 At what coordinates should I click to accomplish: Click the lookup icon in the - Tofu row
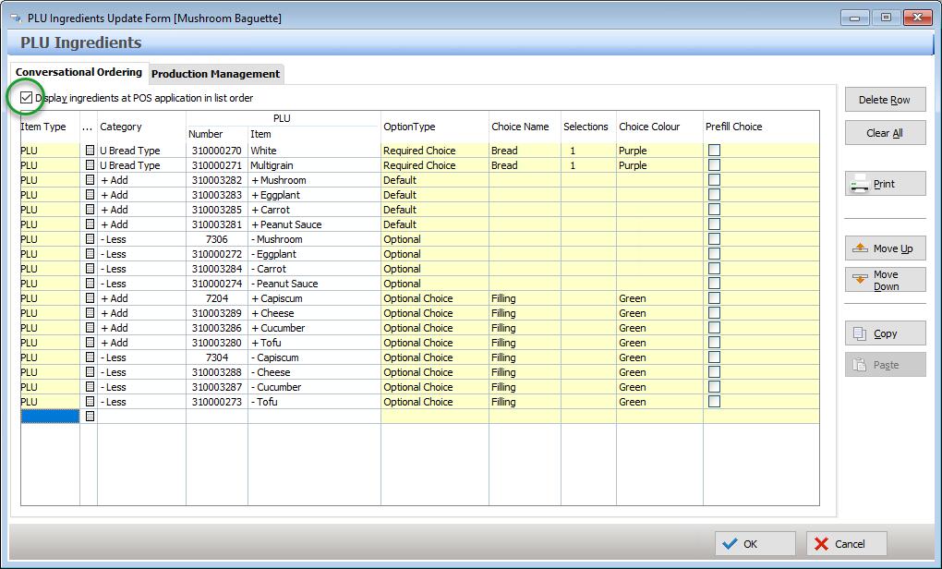(89, 402)
